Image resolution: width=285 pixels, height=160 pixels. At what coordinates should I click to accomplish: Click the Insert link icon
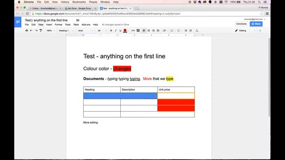click(133, 31)
